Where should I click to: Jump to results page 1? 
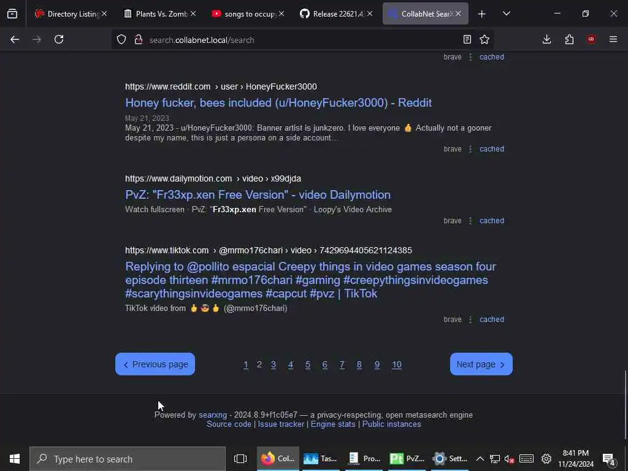tap(246, 365)
